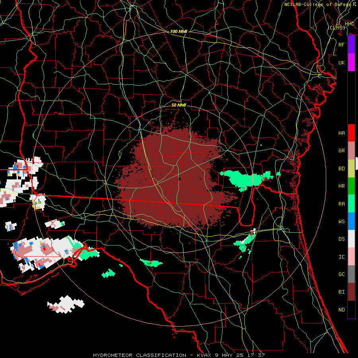358x358 pixels.
Task: Click the [CLAS] units label
Action: point(336,27)
